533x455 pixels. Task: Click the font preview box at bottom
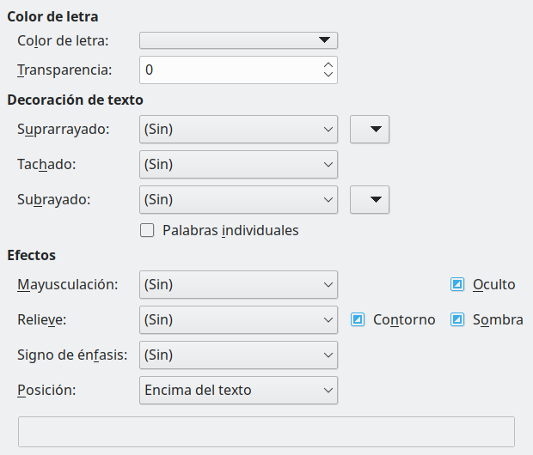[266, 432]
